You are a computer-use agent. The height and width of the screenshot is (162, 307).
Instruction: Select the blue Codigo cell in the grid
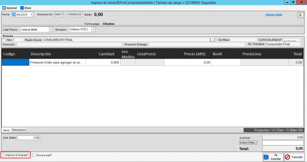point(16,62)
